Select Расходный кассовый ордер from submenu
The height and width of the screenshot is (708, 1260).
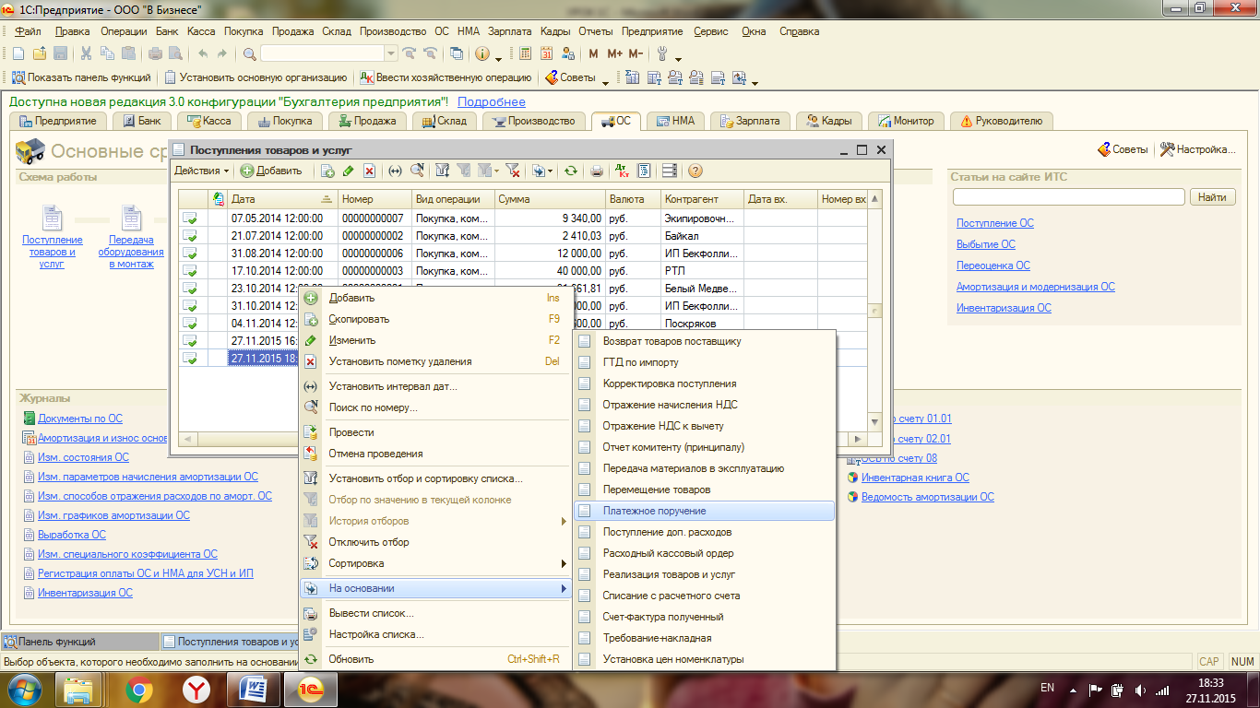pyautogui.click(x=704, y=553)
